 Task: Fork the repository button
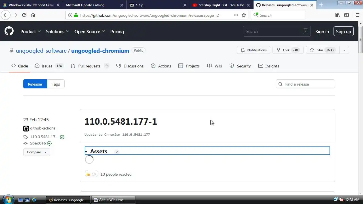pos(288,50)
